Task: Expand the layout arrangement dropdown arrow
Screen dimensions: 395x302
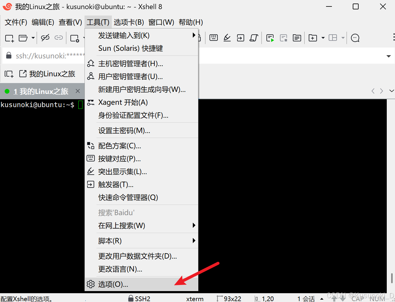Action: click(343, 38)
